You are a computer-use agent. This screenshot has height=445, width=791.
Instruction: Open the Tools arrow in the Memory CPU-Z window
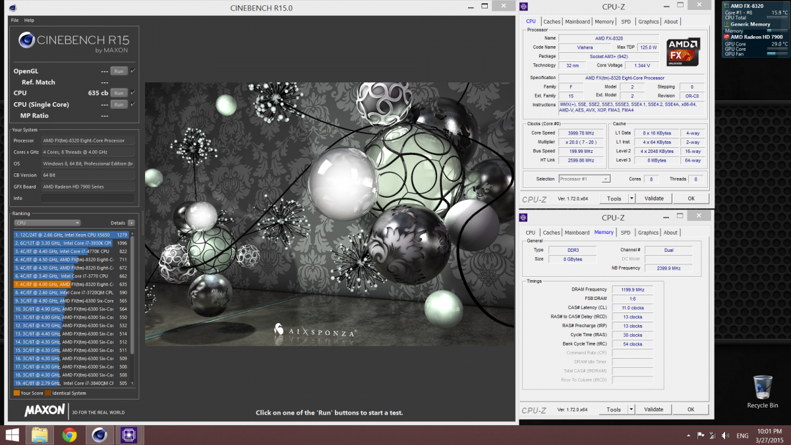point(631,409)
